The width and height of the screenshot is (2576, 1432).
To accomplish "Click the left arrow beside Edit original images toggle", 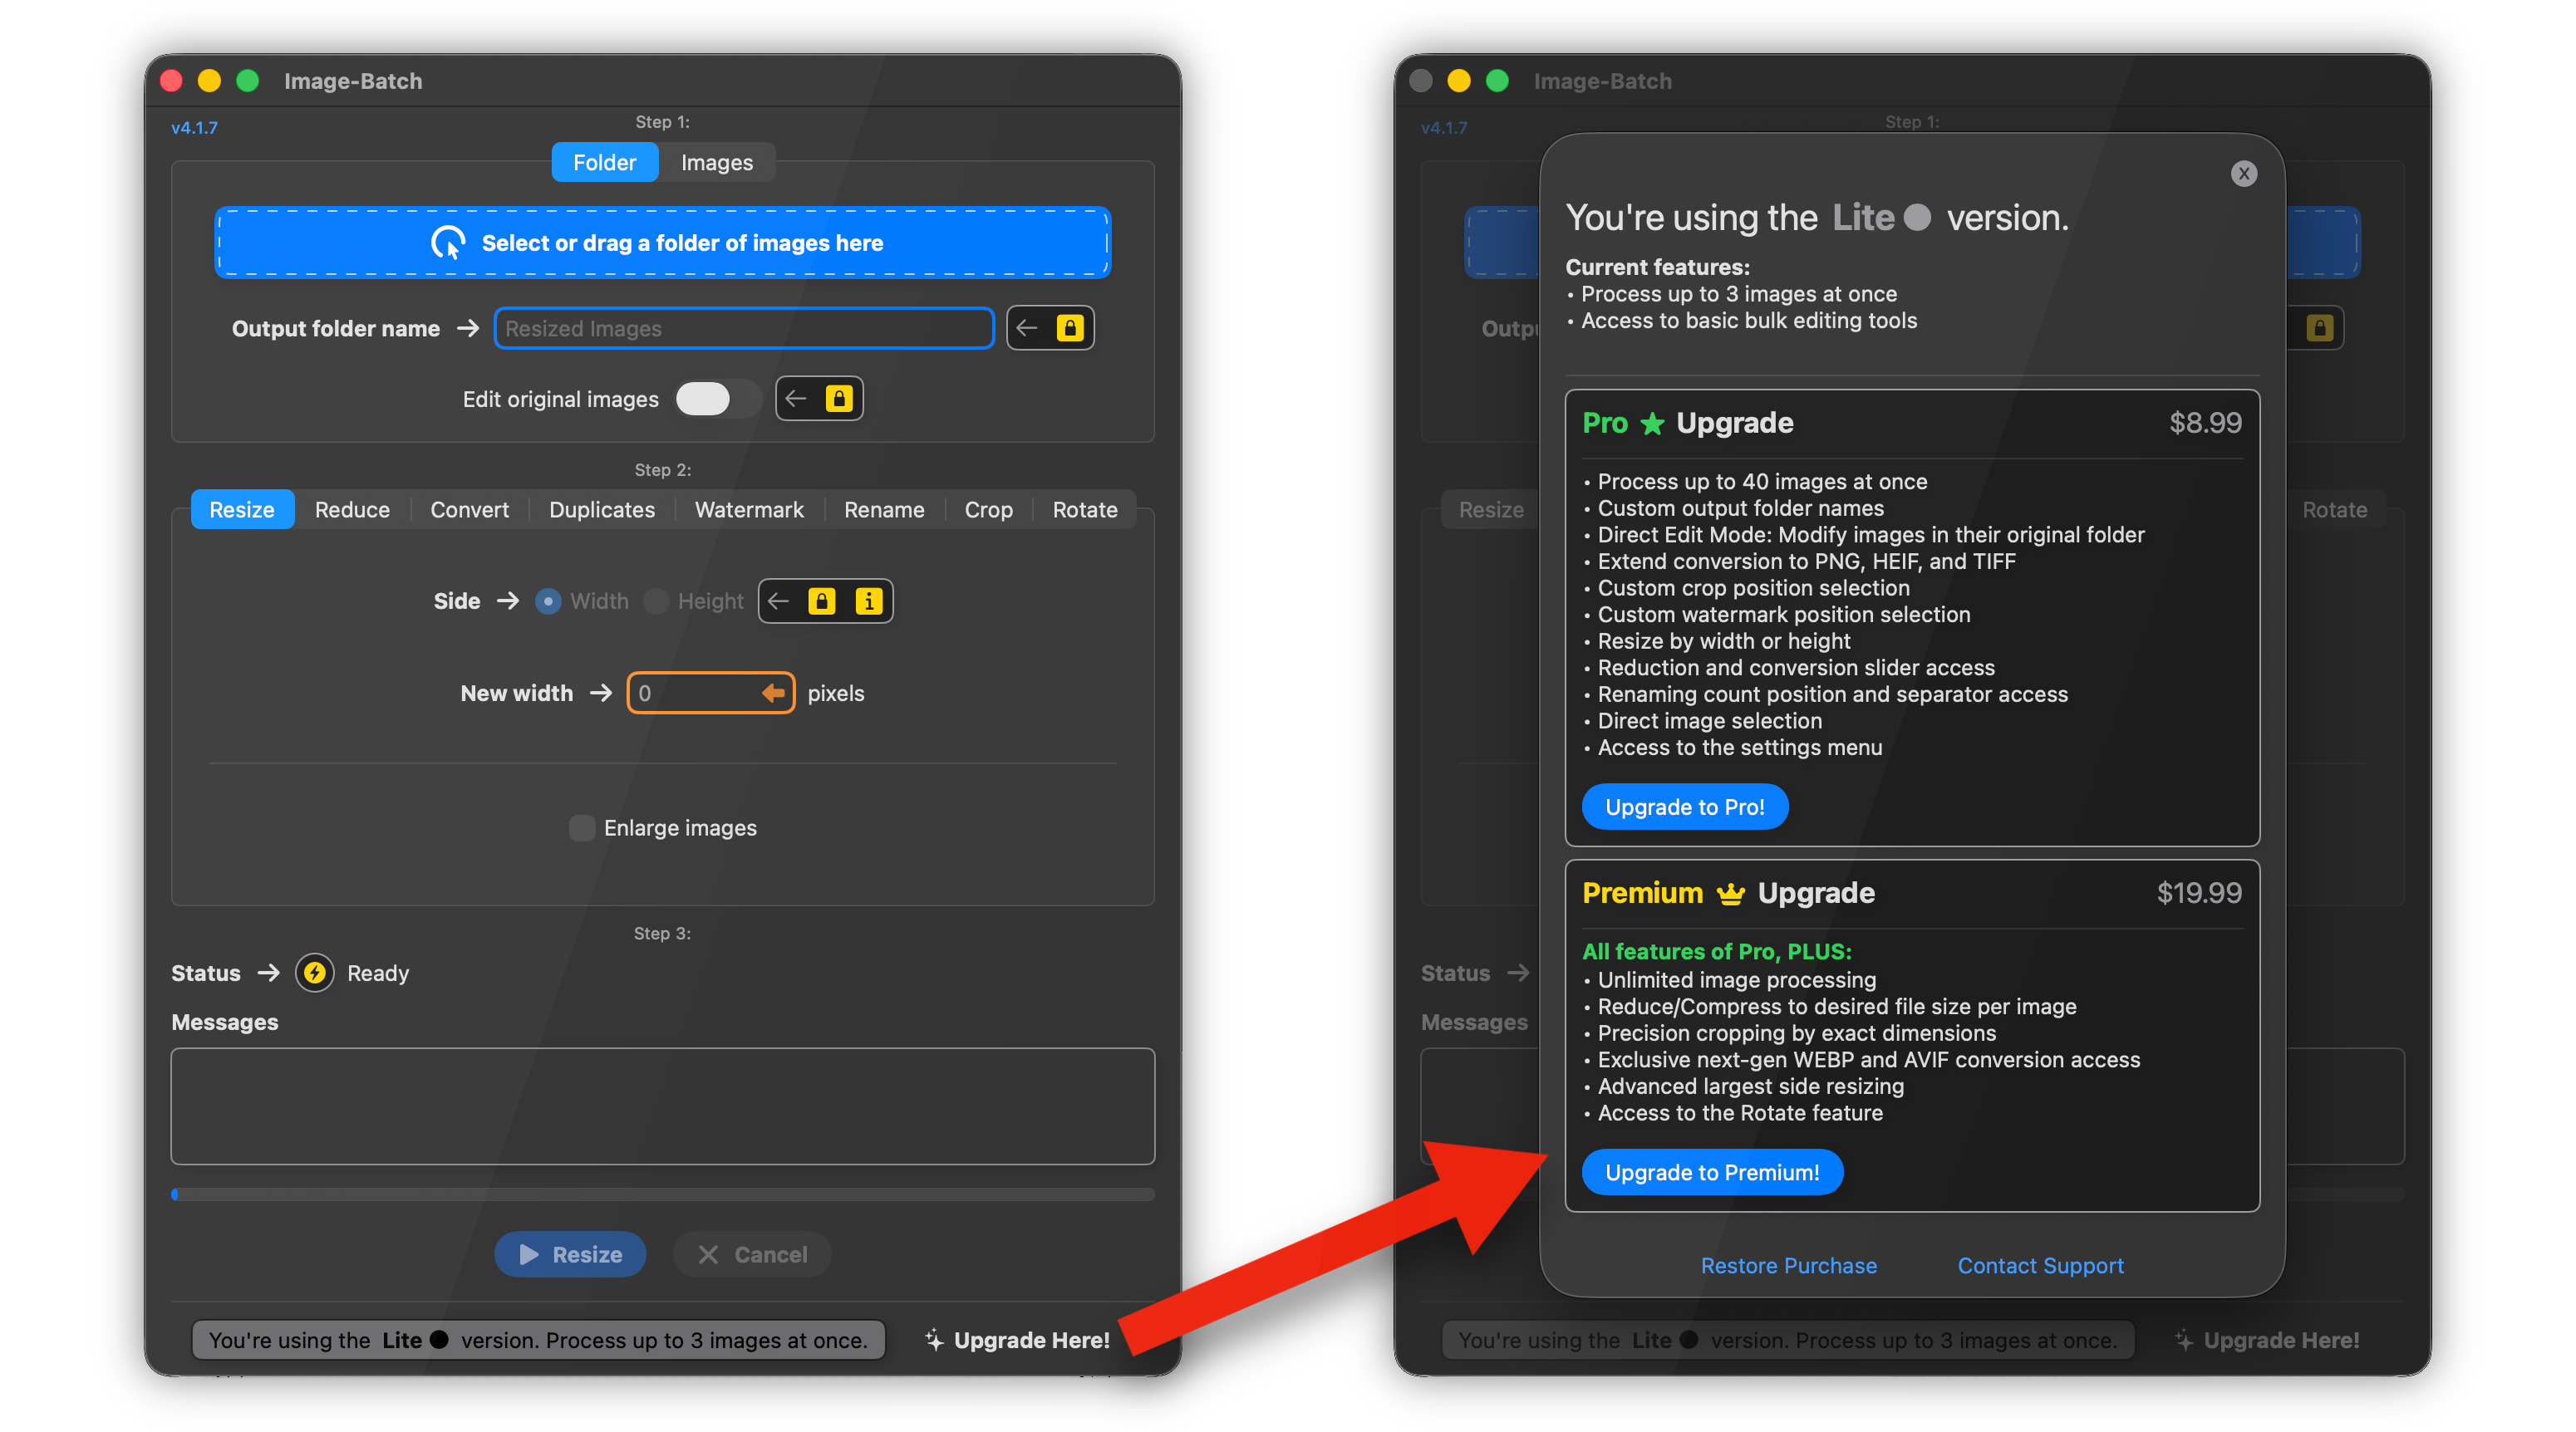I will click(796, 399).
